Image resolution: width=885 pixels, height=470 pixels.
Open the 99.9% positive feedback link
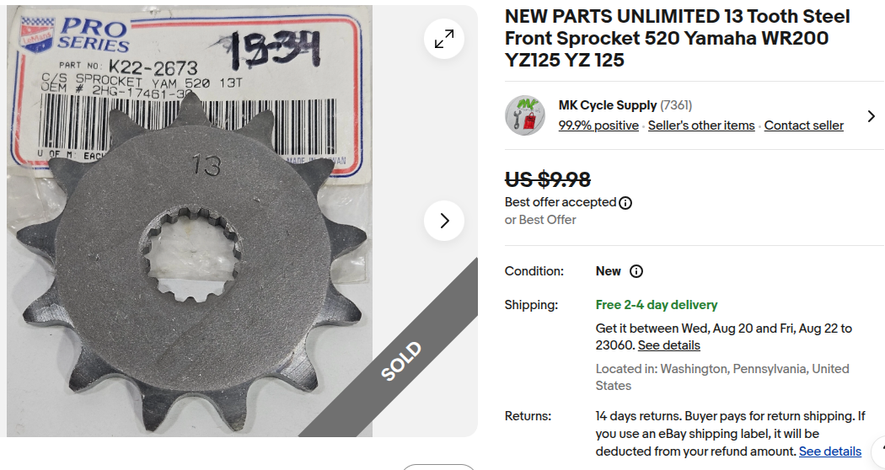click(598, 126)
